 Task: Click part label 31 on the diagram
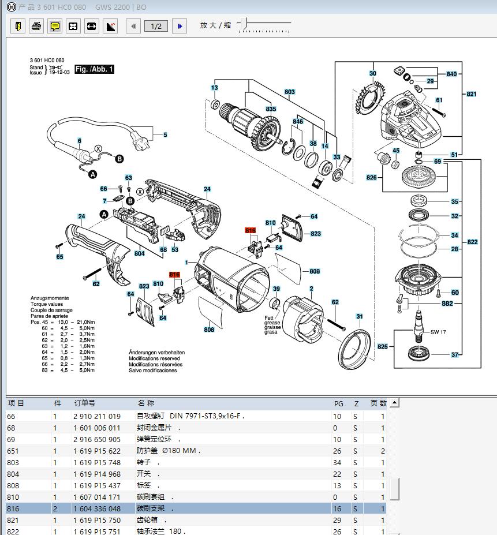(360, 316)
